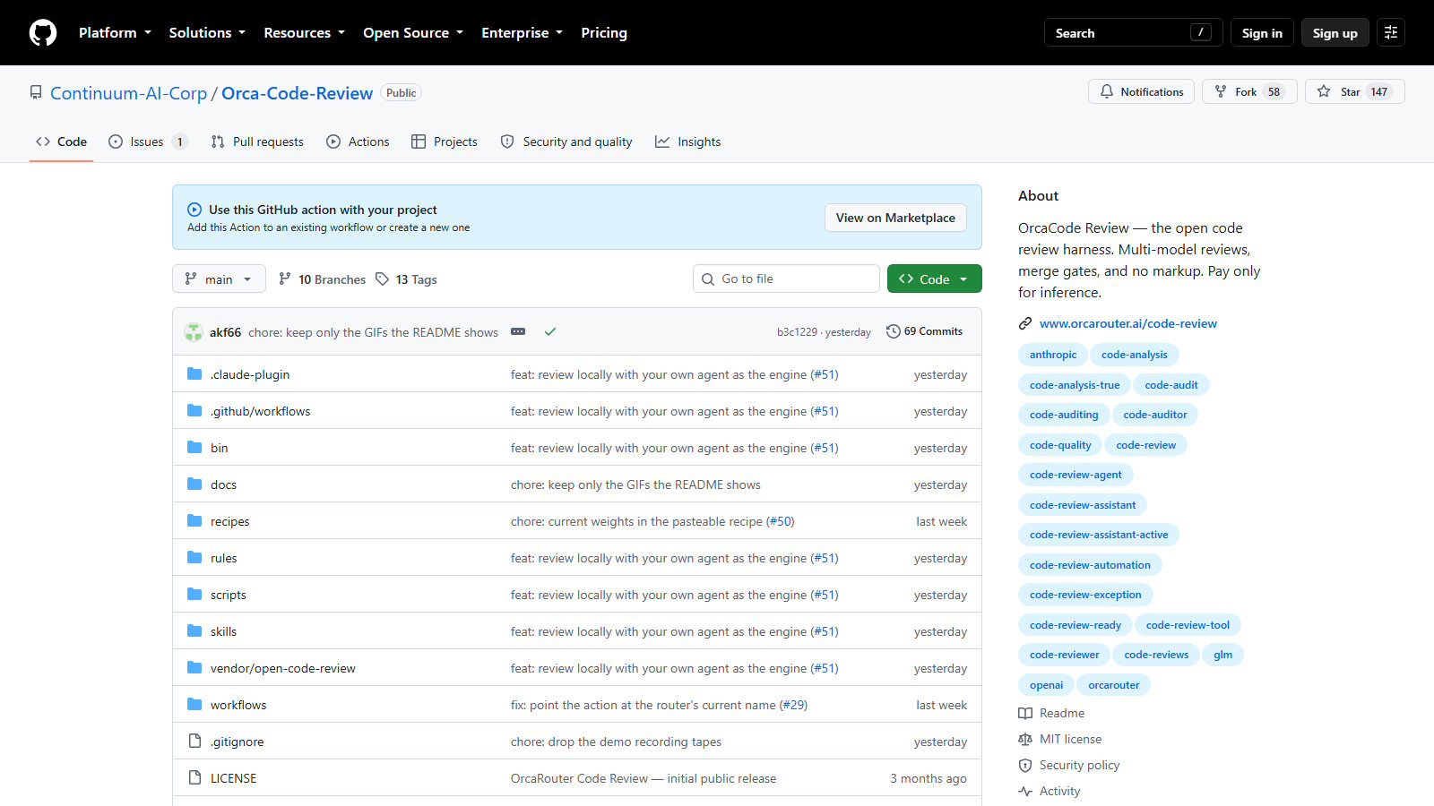Open akf66's avatar image
The width and height of the screenshot is (1434, 806).
(x=194, y=332)
